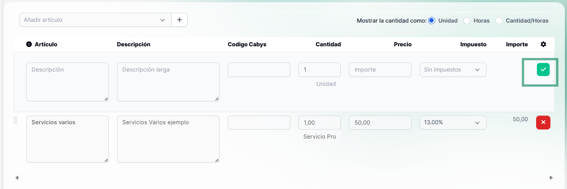This screenshot has height=189, width=567.
Task: Choose the Cantidad/Horas radio option
Action: (x=499, y=21)
